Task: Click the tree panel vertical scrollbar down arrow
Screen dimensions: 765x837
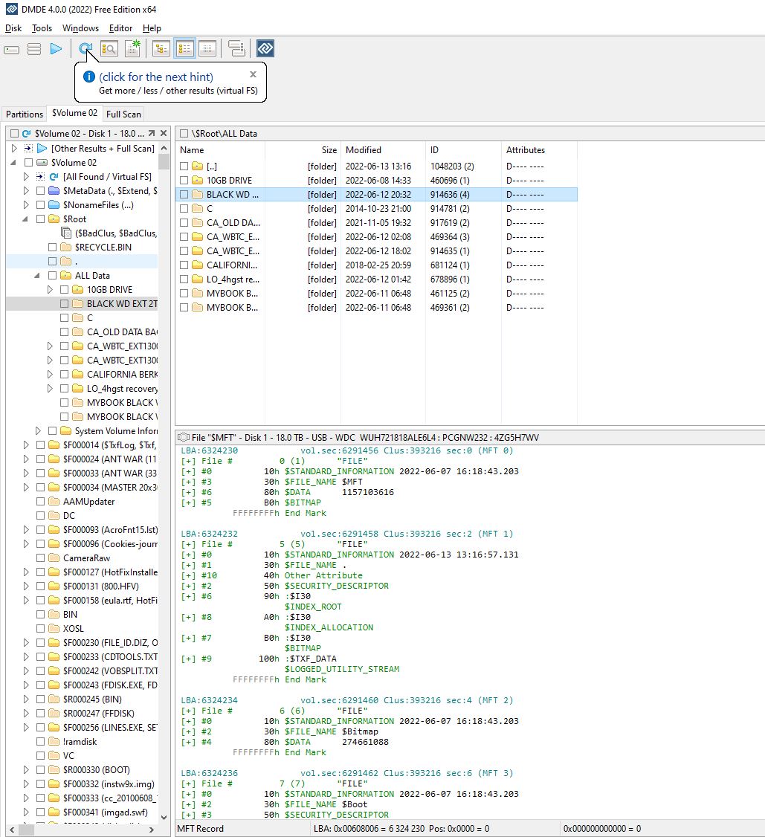Action: pyautogui.click(x=164, y=817)
